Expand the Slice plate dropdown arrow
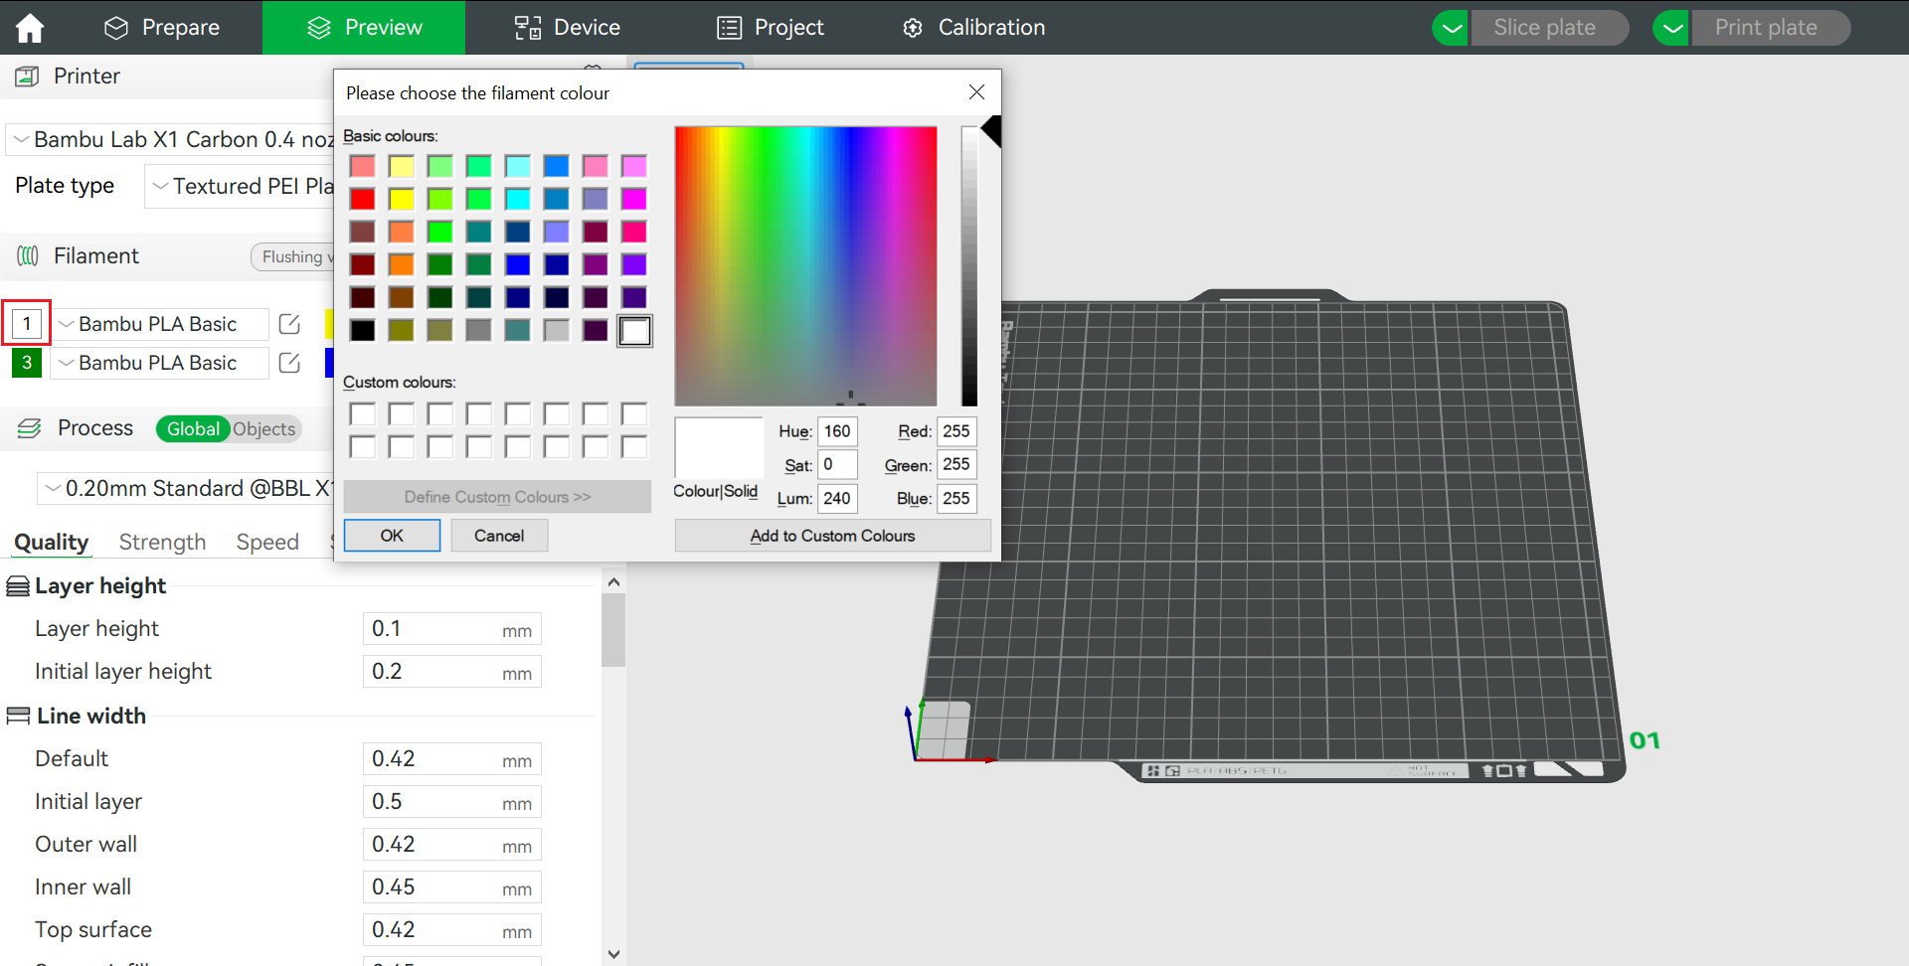1909x966 pixels. tap(1451, 28)
